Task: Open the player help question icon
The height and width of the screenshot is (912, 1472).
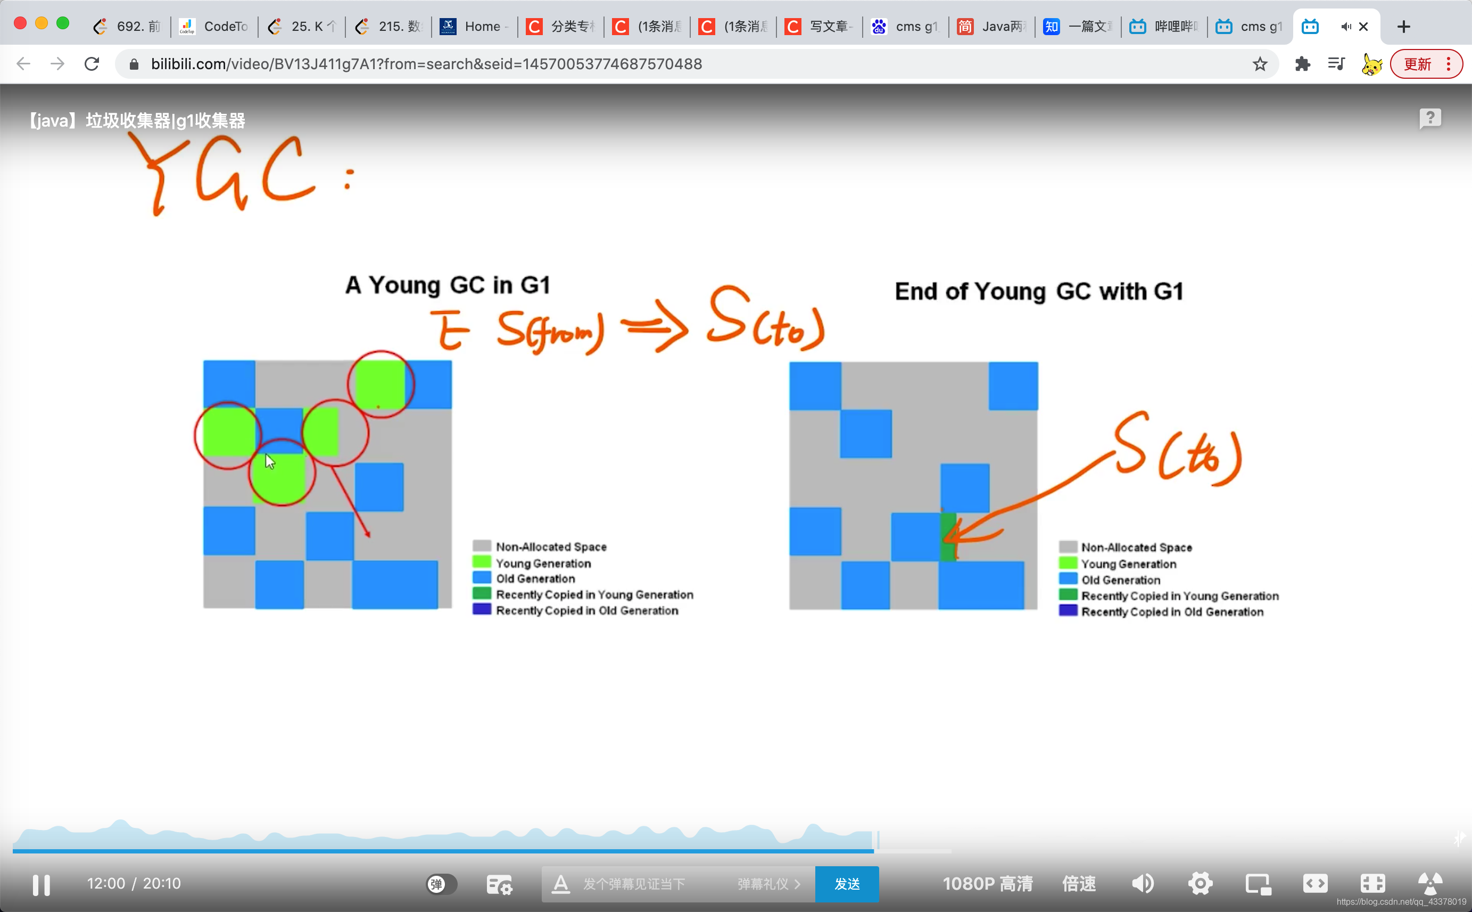Action: tap(1430, 118)
